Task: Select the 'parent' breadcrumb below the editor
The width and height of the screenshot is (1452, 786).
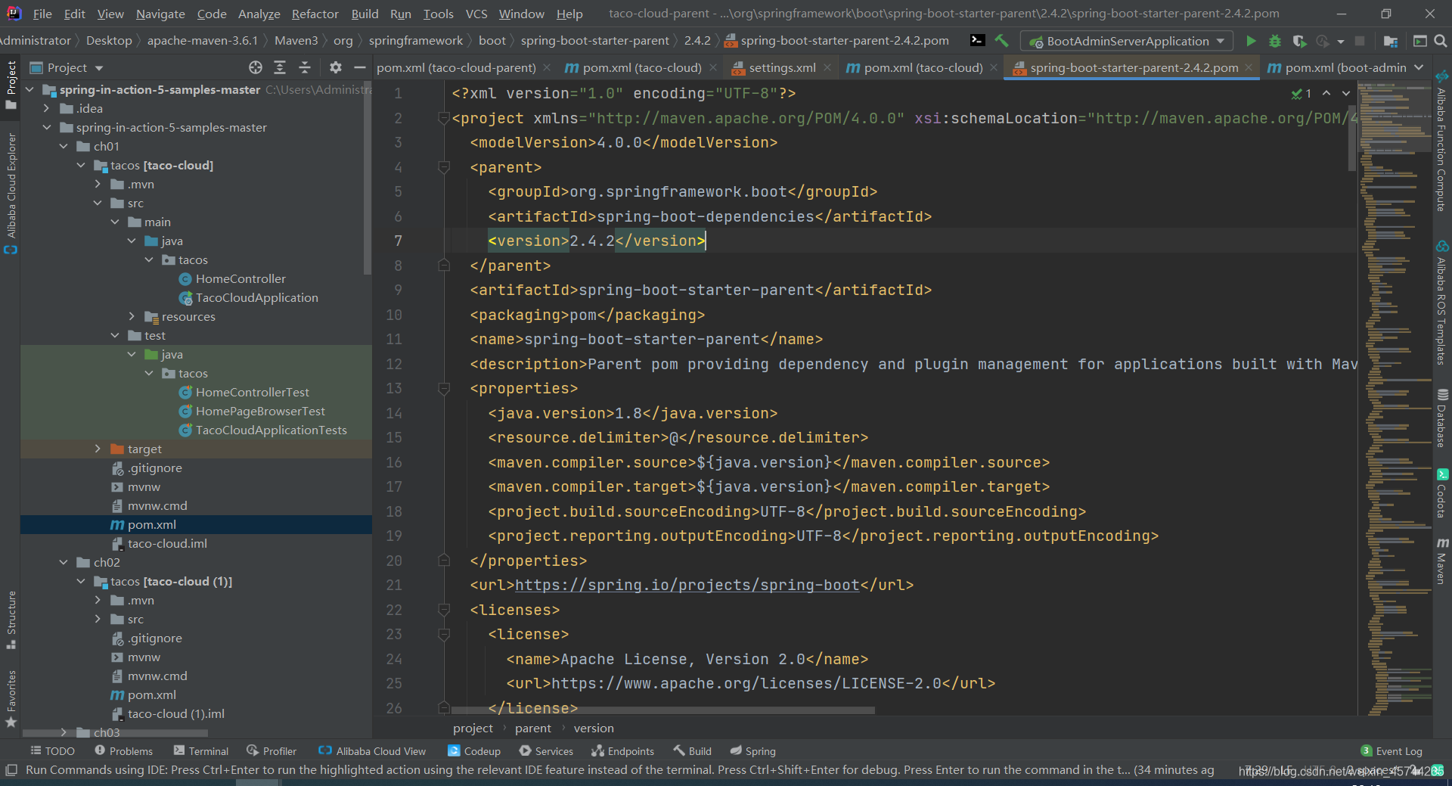Action: coord(533,729)
